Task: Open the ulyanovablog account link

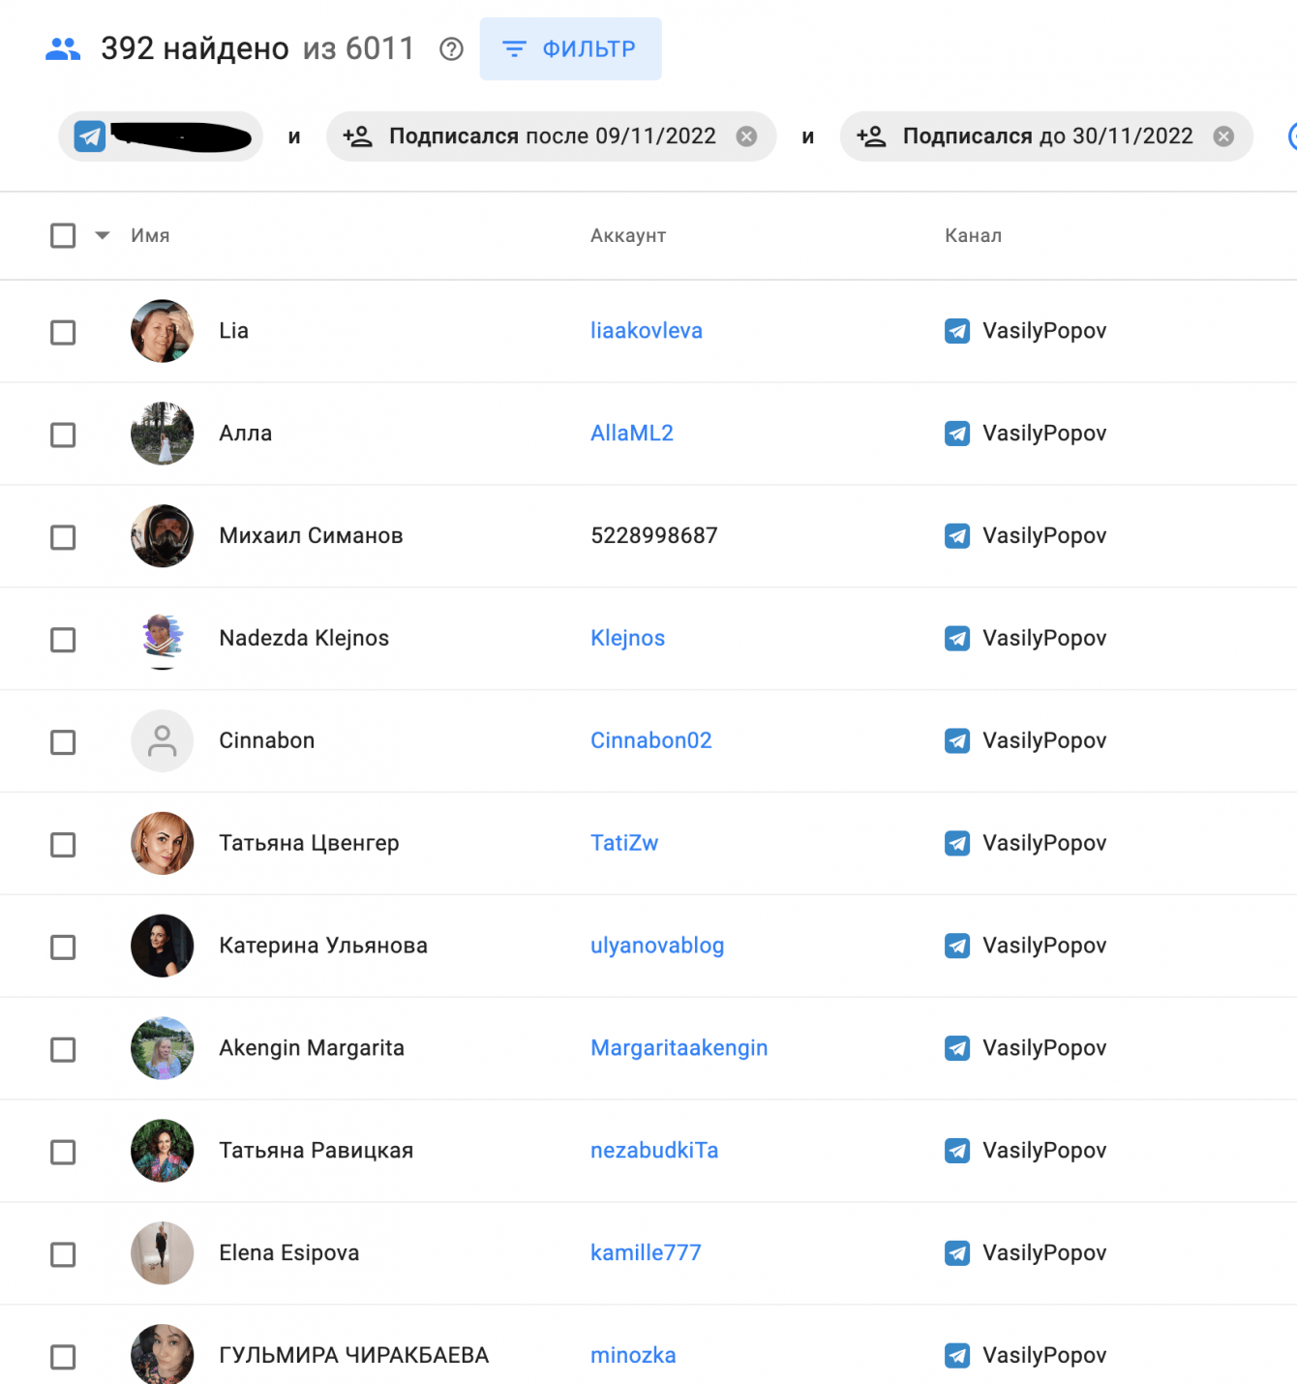Action: [x=656, y=946]
